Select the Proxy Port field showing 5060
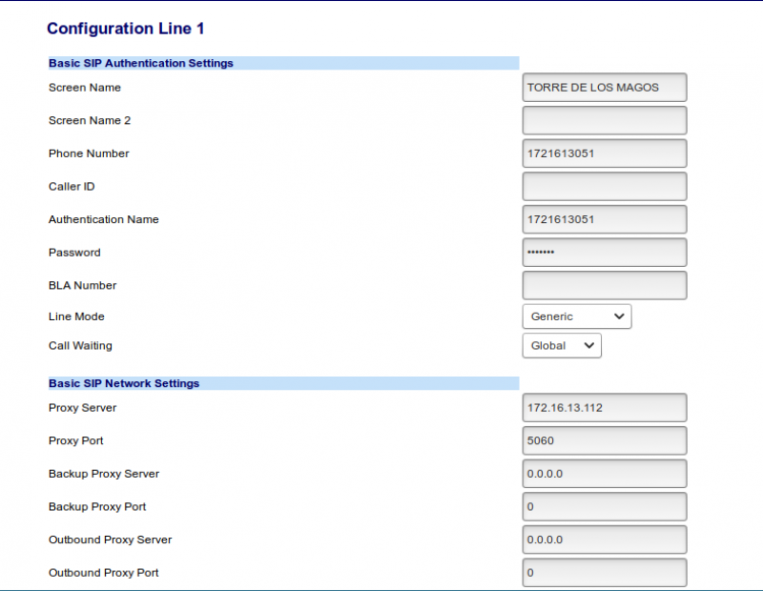 [604, 441]
